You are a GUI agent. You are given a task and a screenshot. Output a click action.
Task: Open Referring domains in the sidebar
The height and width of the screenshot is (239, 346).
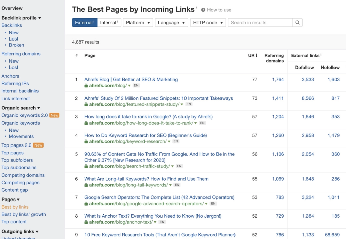pyautogui.click(x=21, y=54)
